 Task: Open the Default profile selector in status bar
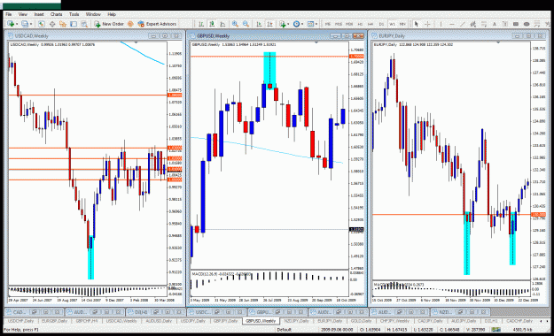(284, 330)
